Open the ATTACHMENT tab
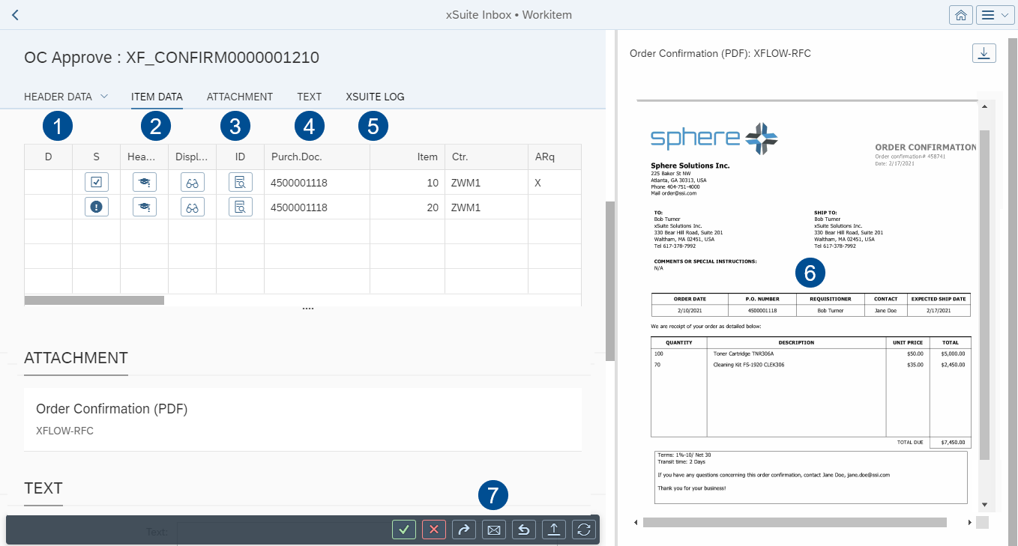 coord(239,96)
